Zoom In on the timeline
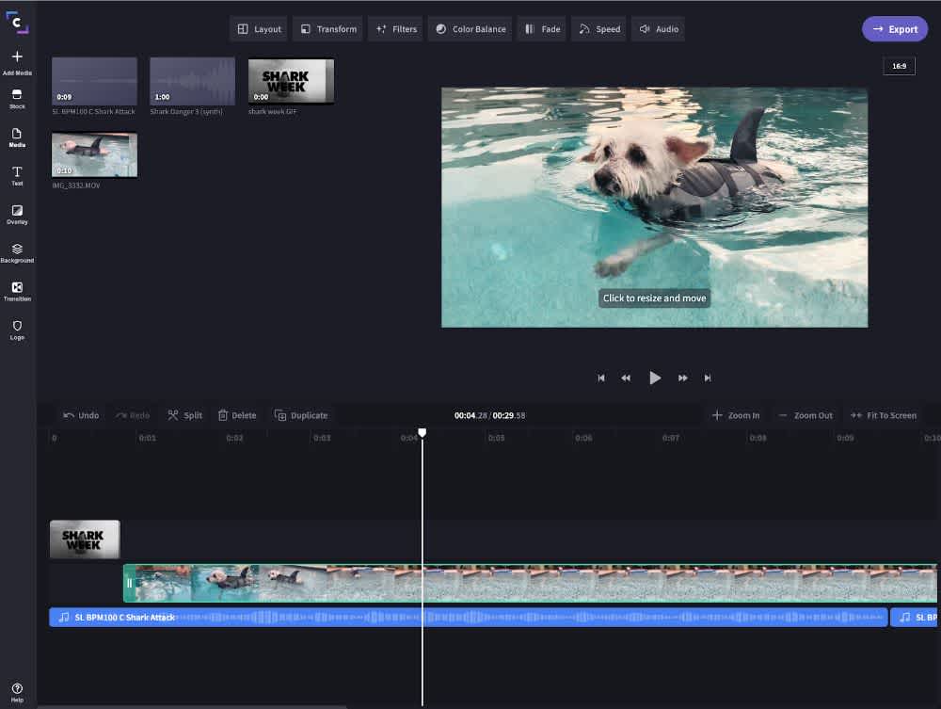Screen dimensions: 941x709 coord(736,415)
